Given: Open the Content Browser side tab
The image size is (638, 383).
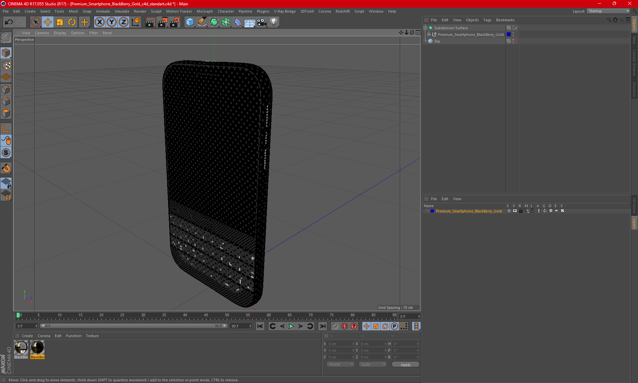Looking at the screenshot, I should (634, 63).
